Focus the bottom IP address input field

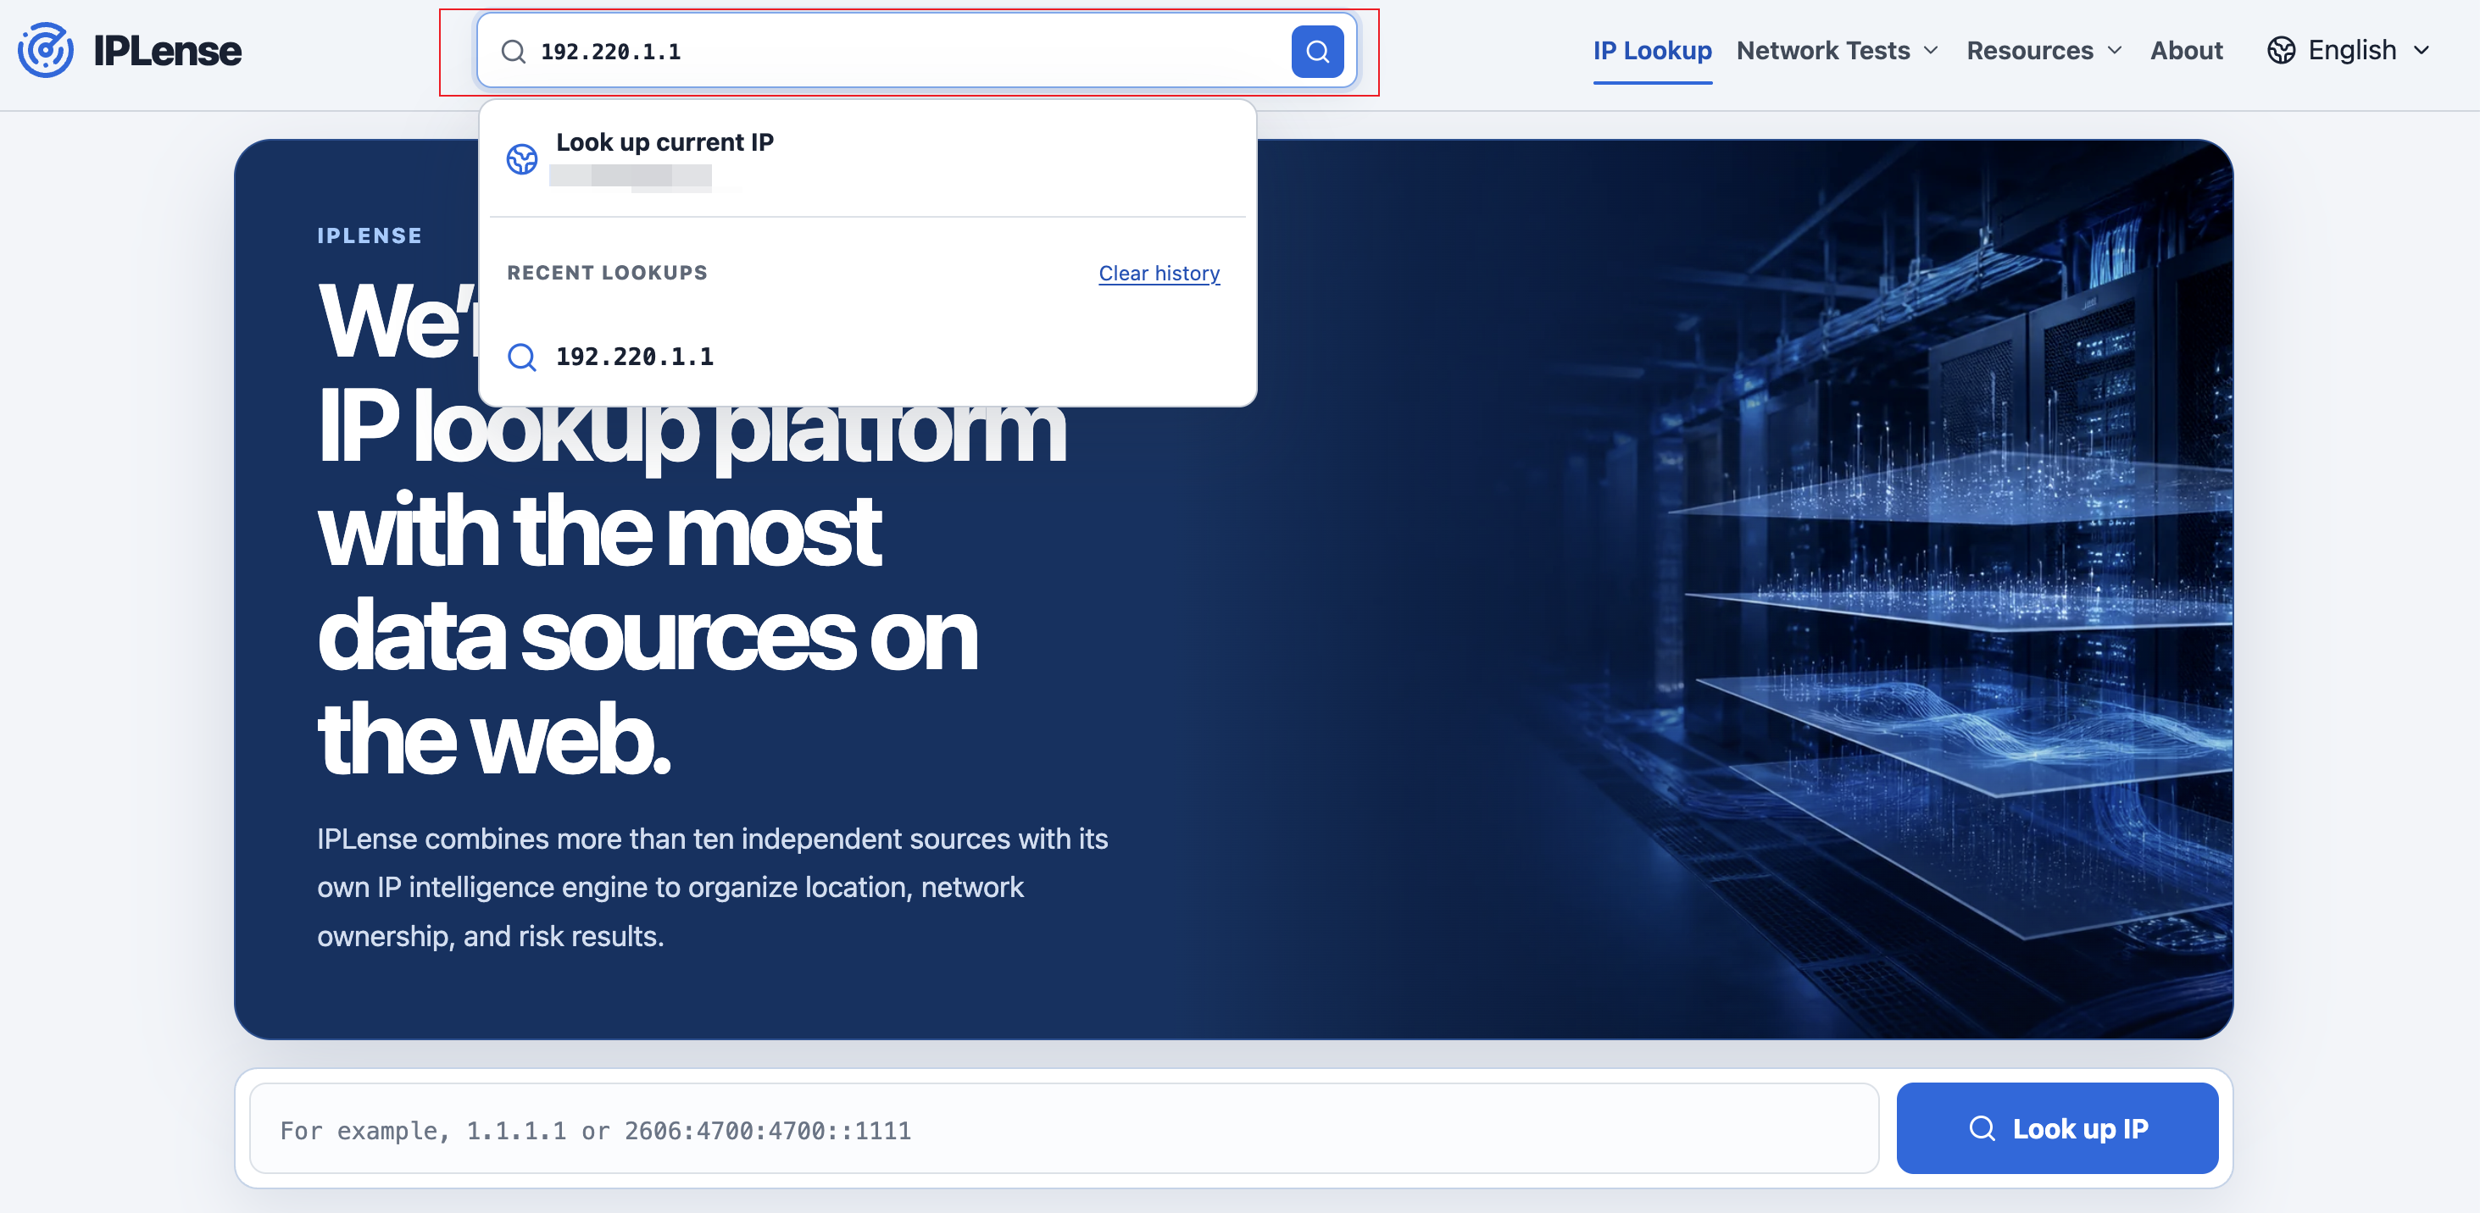pos(1064,1129)
